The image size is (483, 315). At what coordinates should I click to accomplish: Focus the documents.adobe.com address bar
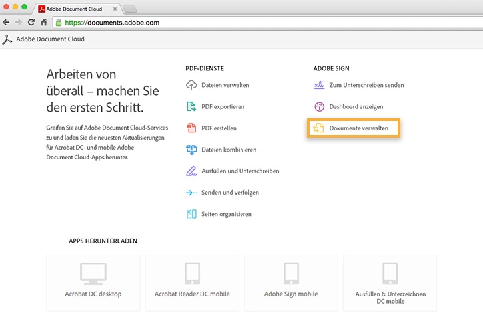(266, 22)
